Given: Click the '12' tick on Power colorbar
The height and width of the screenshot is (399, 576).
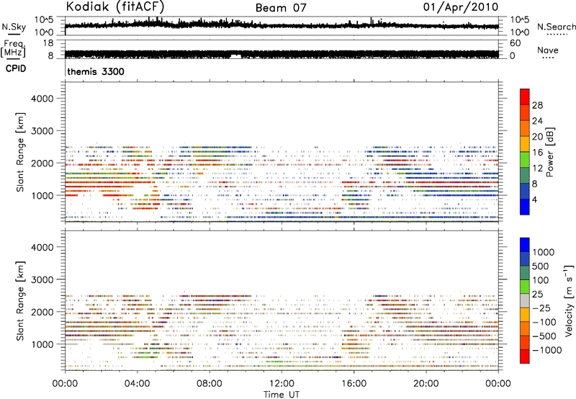Looking at the screenshot, I should (537, 169).
